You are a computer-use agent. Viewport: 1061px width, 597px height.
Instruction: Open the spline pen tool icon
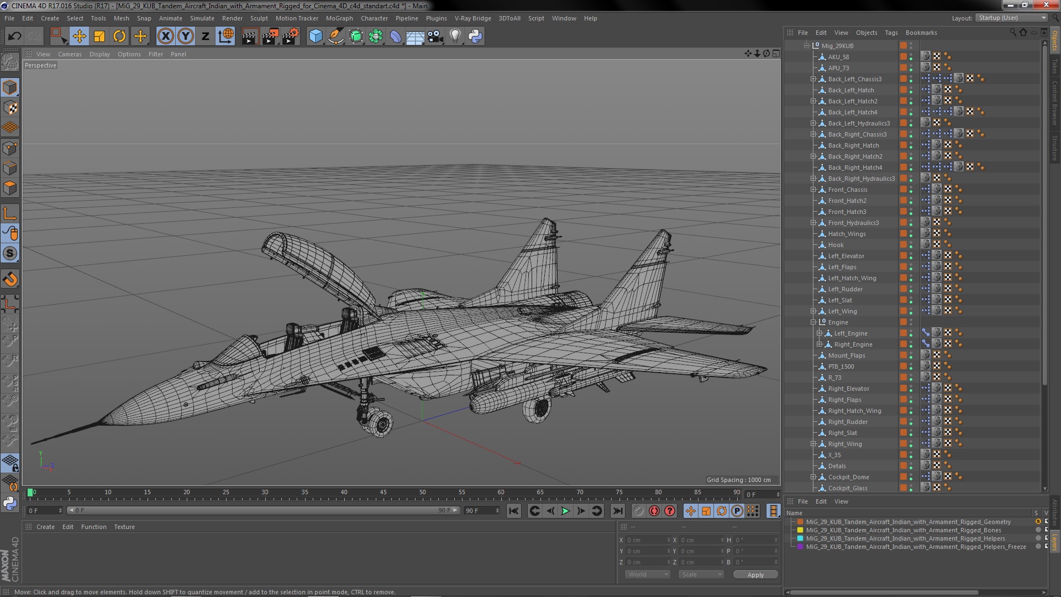tap(335, 36)
